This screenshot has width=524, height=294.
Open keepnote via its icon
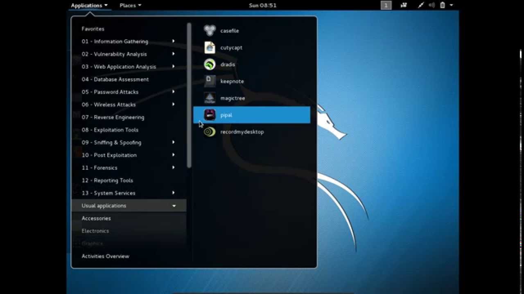click(x=210, y=81)
